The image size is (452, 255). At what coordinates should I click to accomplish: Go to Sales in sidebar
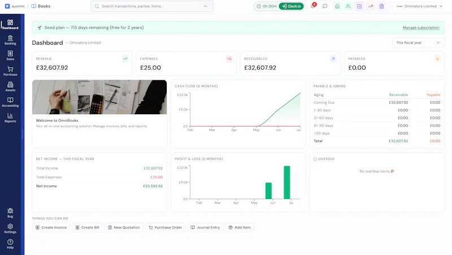point(10,55)
